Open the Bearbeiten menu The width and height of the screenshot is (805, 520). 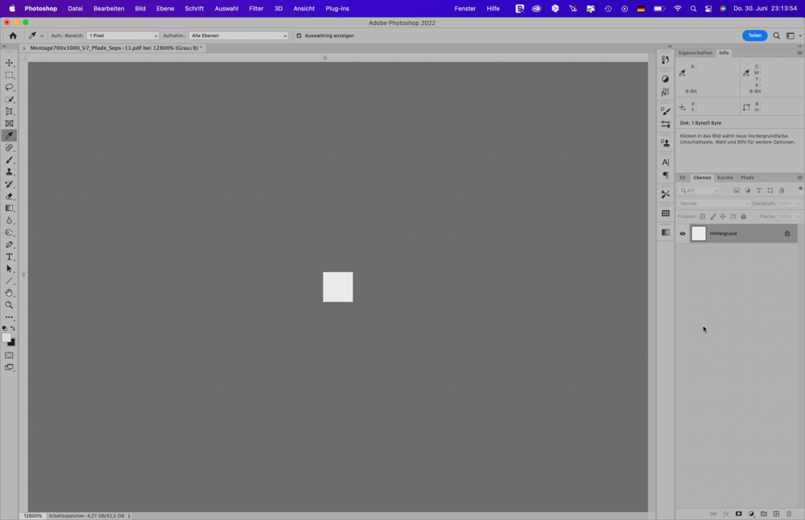click(109, 8)
